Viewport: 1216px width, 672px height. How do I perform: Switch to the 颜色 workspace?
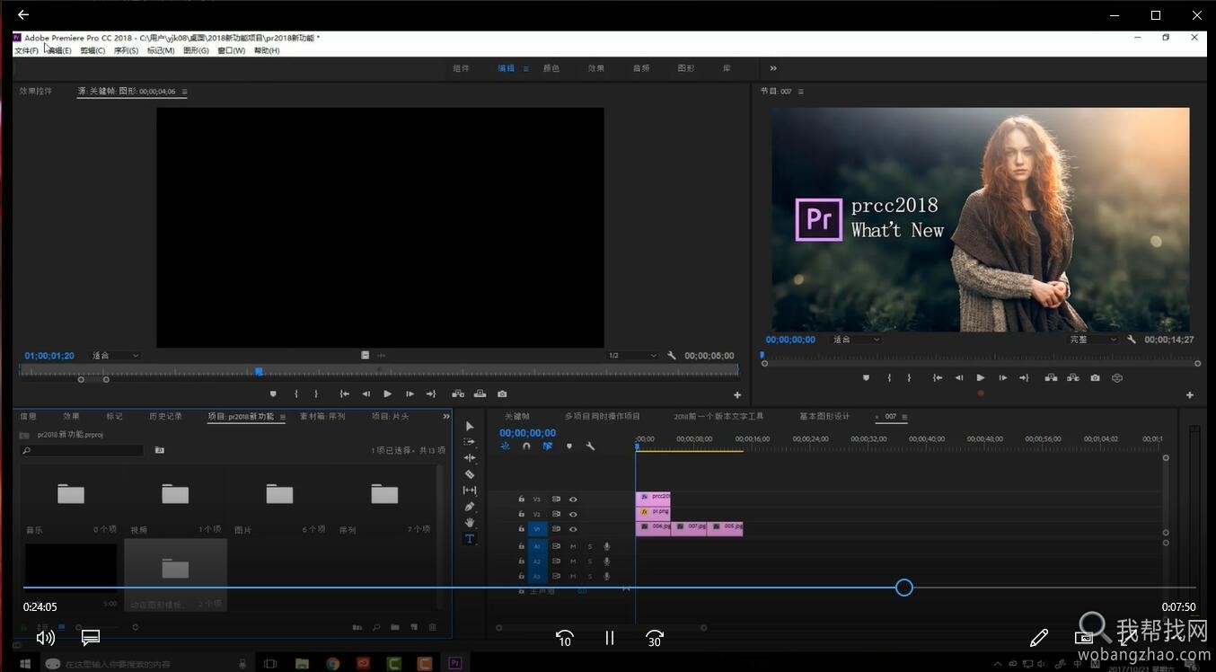(x=551, y=68)
